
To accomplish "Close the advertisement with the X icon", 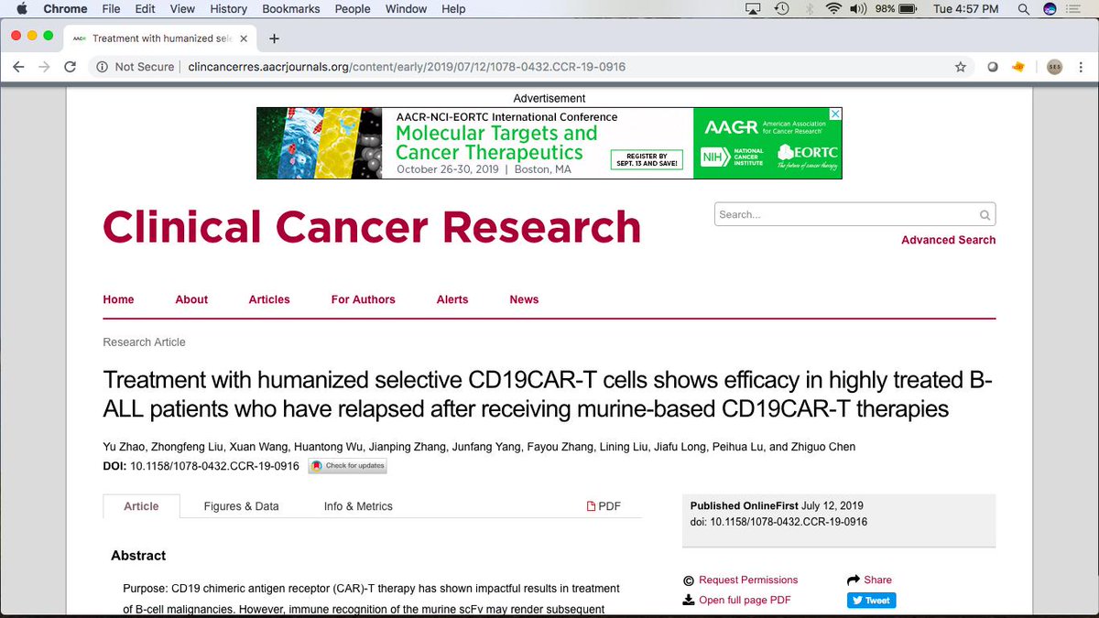I will [x=834, y=114].
